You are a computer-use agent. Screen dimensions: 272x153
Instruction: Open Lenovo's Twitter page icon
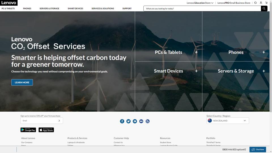(x=128, y=121)
